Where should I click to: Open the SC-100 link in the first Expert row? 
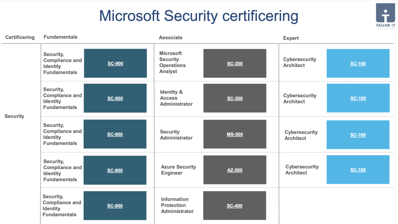click(358, 63)
